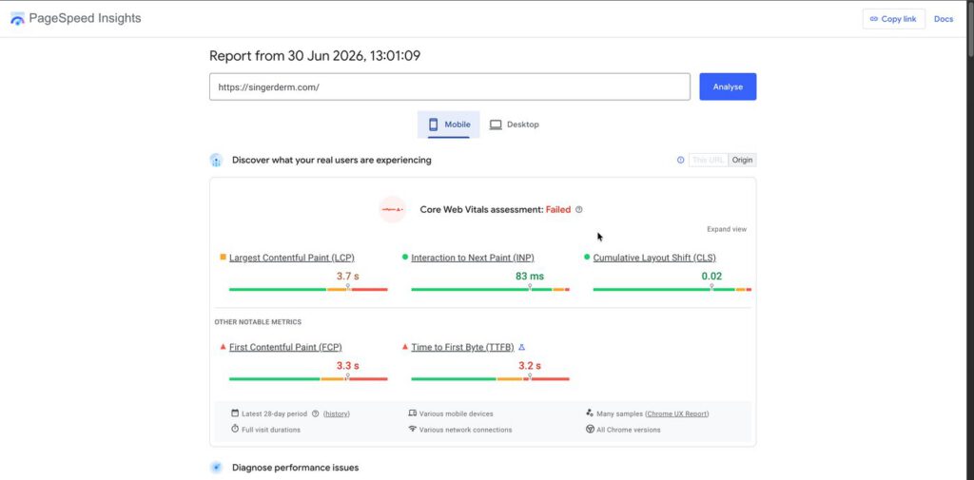This screenshot has width=974, height=480.
Task: Open the PageSpeed Insights home title
Action: [85, 19]
